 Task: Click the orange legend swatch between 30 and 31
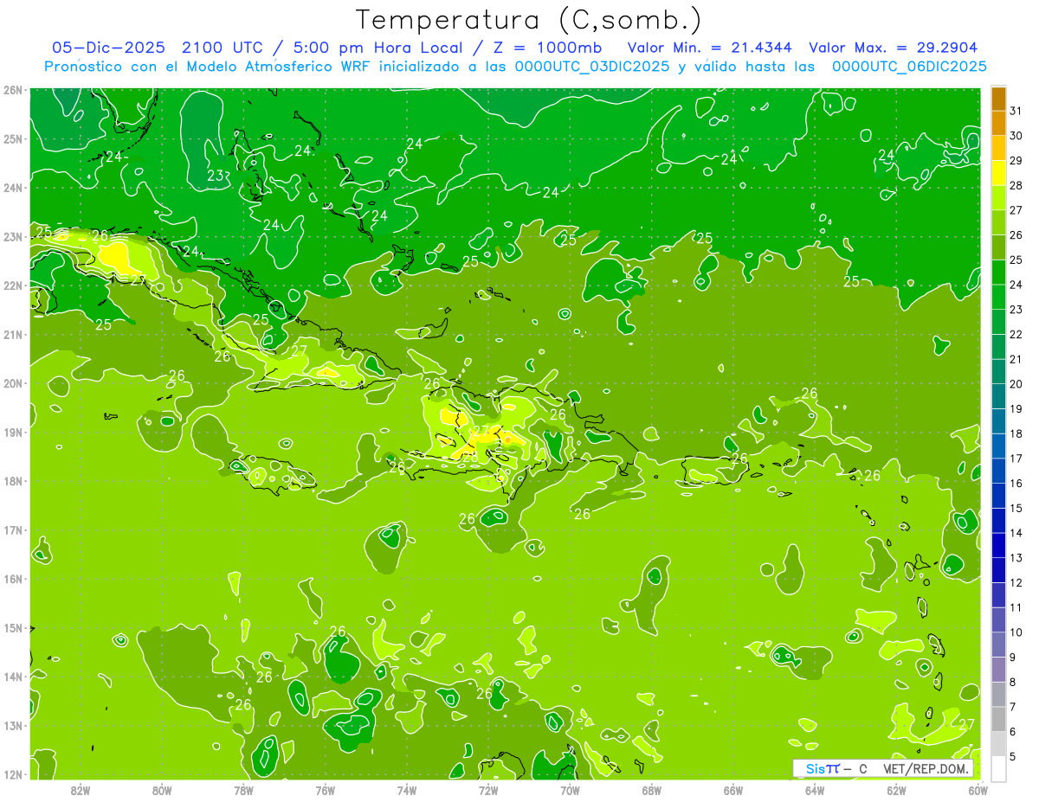[998, 124]
